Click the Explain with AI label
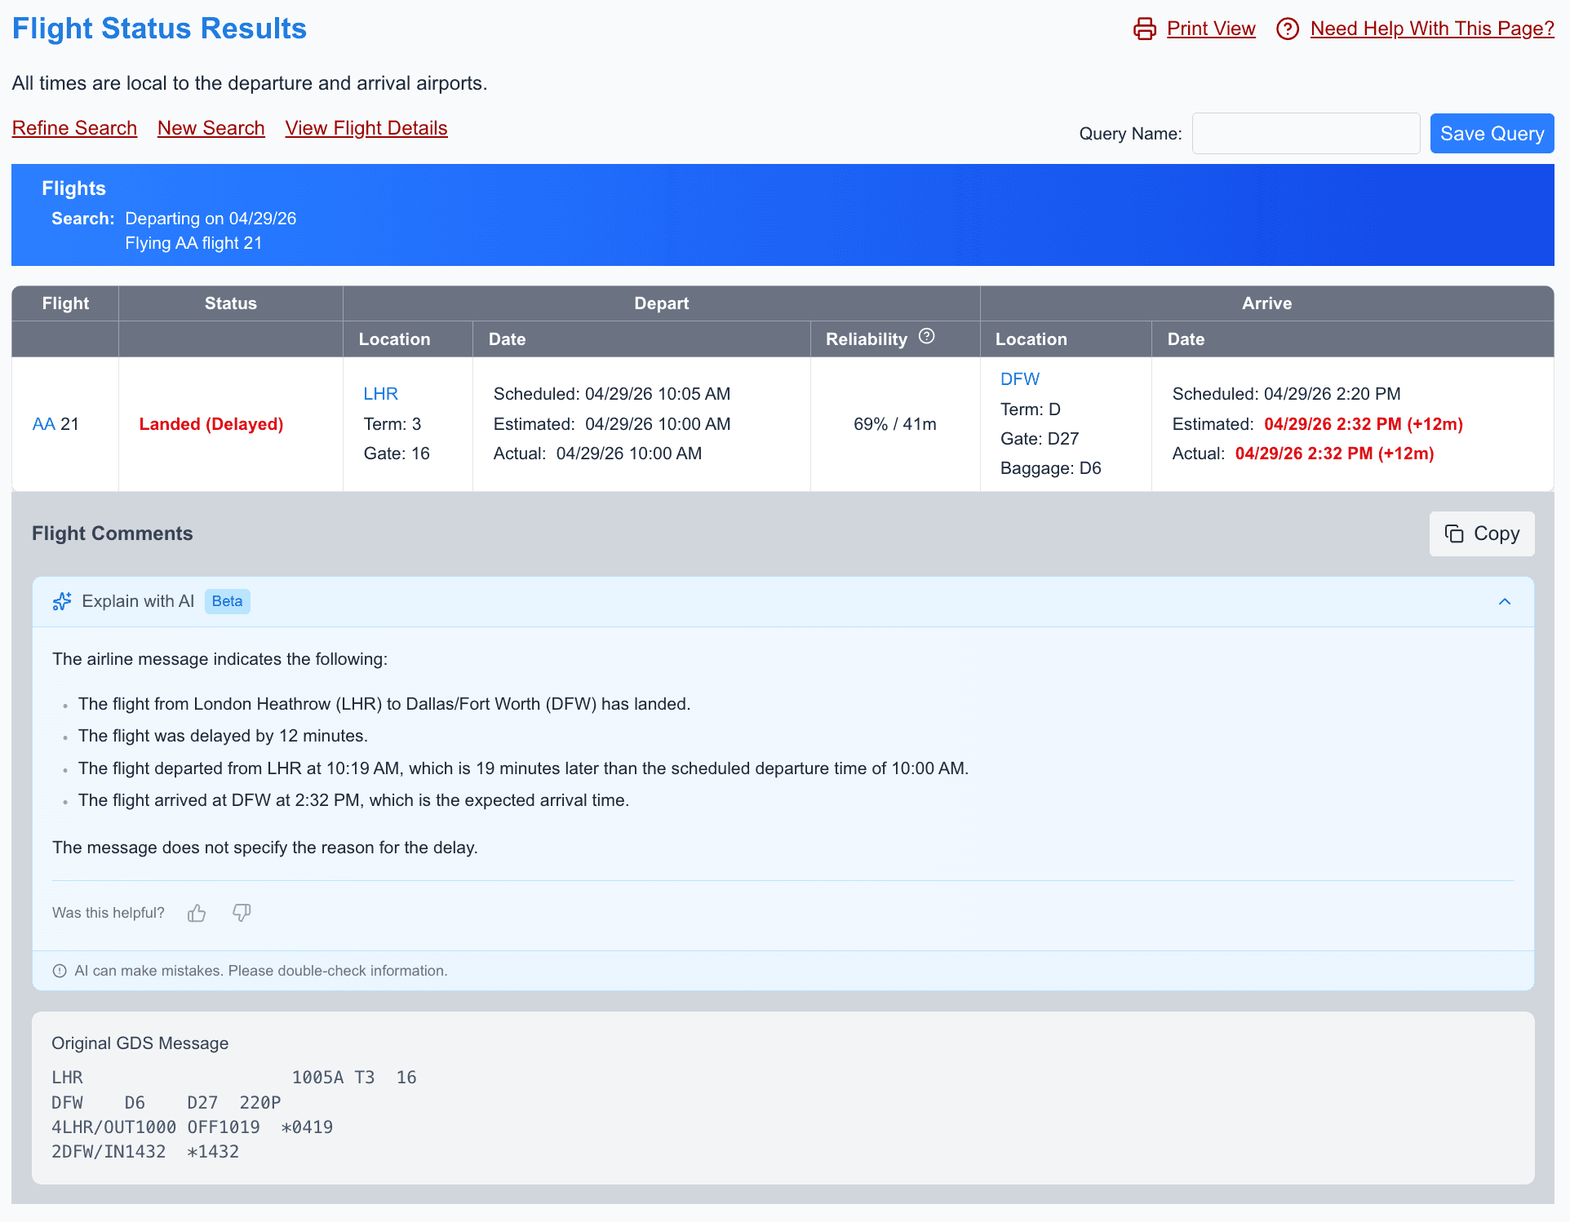 click(x=138, y=601)
